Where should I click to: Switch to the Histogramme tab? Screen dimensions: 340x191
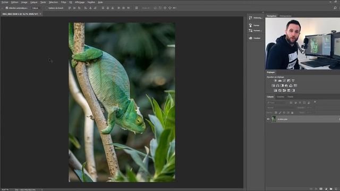pos(285,16)
